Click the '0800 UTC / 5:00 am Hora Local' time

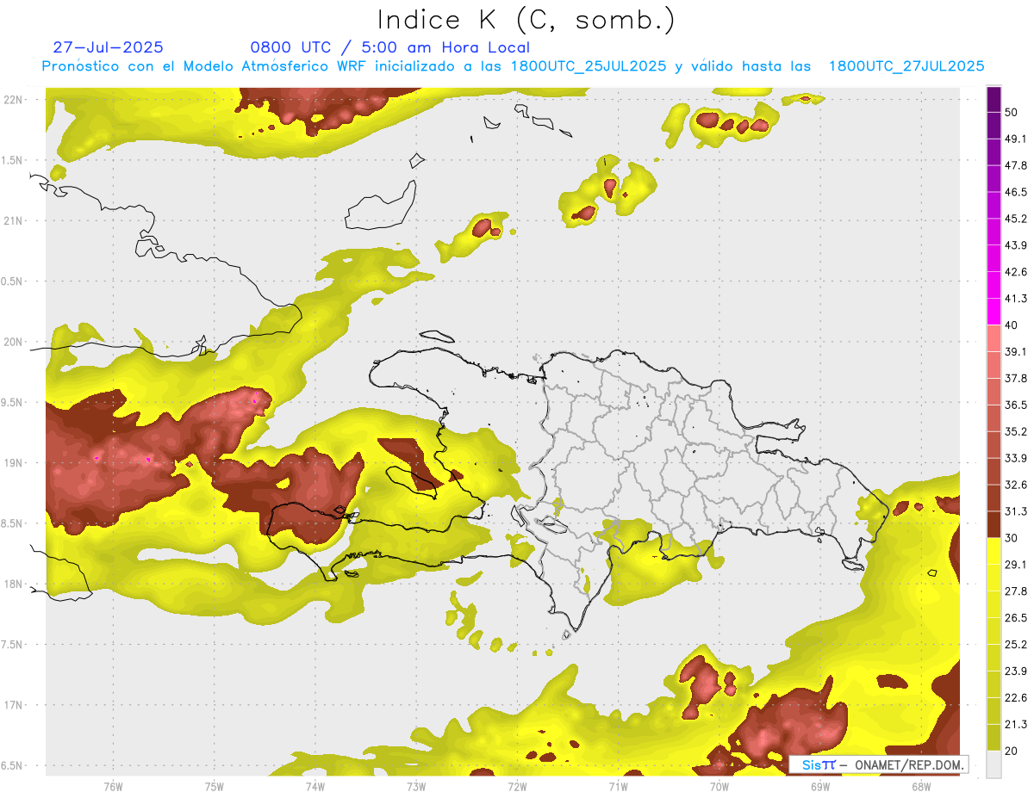coord(389,47)
